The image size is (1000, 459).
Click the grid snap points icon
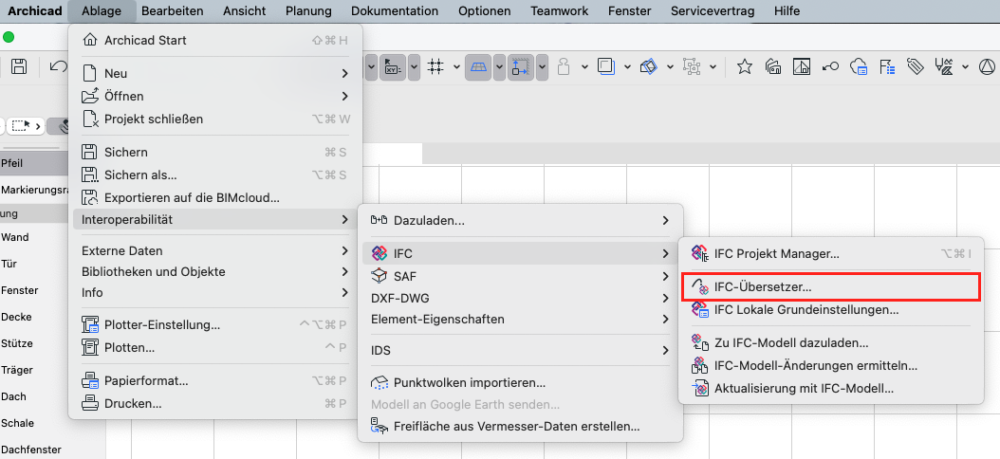tap(436, 66)
